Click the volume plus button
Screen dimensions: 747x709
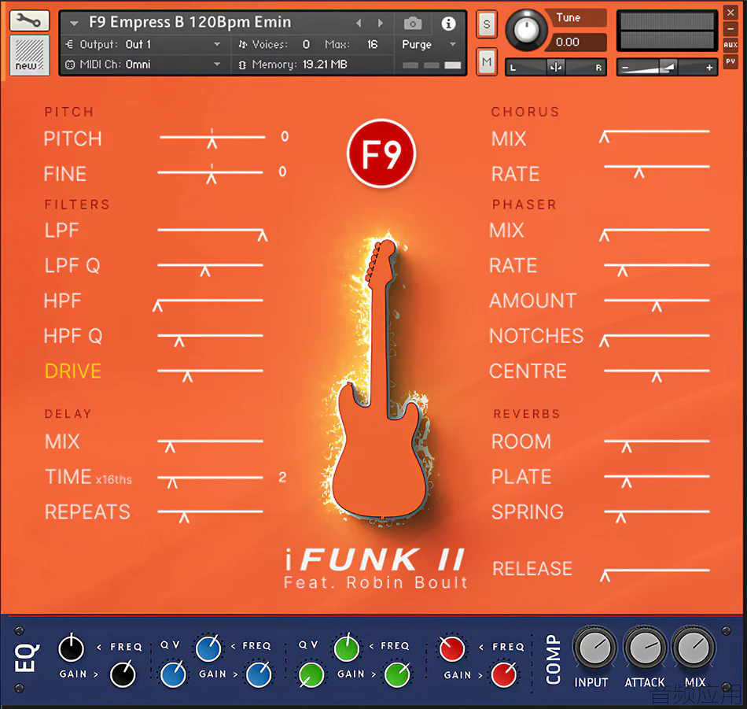(x=709, y=68)
